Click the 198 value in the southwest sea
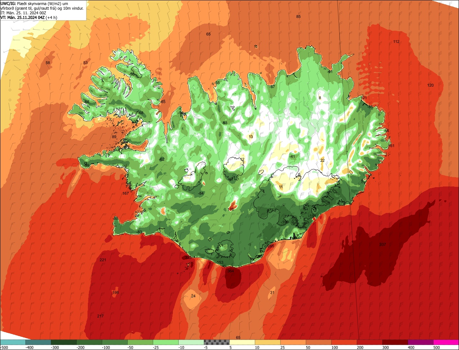The width and height of the screenshot is (459, 350). click(115, 293)
